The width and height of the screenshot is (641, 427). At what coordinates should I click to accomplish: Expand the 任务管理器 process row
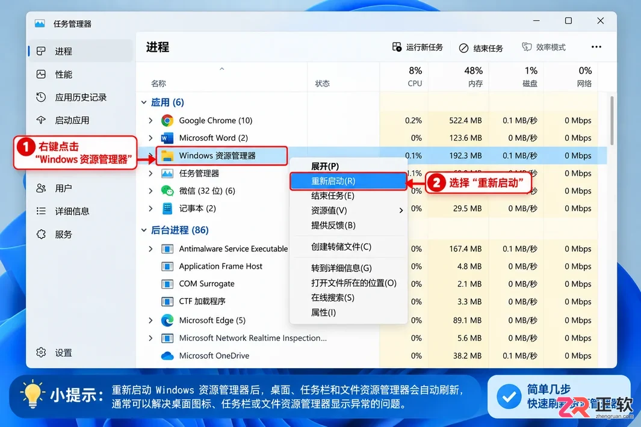pos(150,173)
